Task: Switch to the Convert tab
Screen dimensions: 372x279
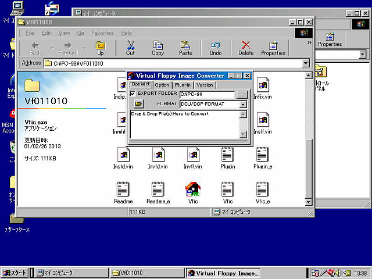Action: pos(141,84)
